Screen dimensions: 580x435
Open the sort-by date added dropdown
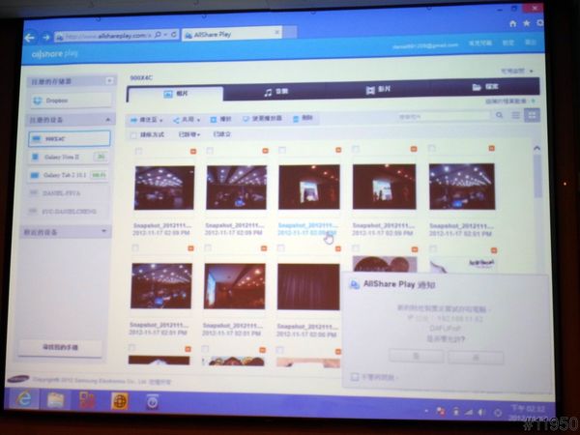(189, 134)
